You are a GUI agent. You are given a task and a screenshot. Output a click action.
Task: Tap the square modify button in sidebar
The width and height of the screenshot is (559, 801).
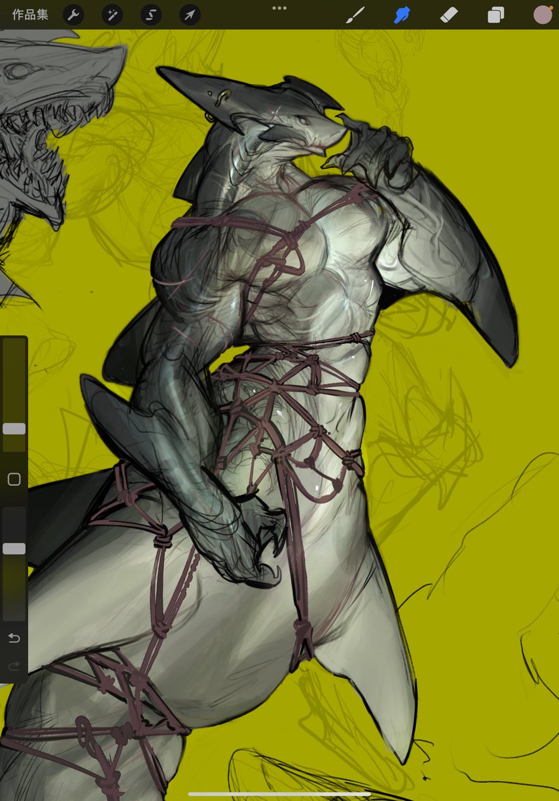14,479
